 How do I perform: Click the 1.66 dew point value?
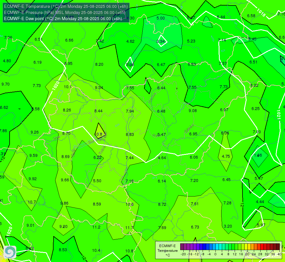click(258, 155)
